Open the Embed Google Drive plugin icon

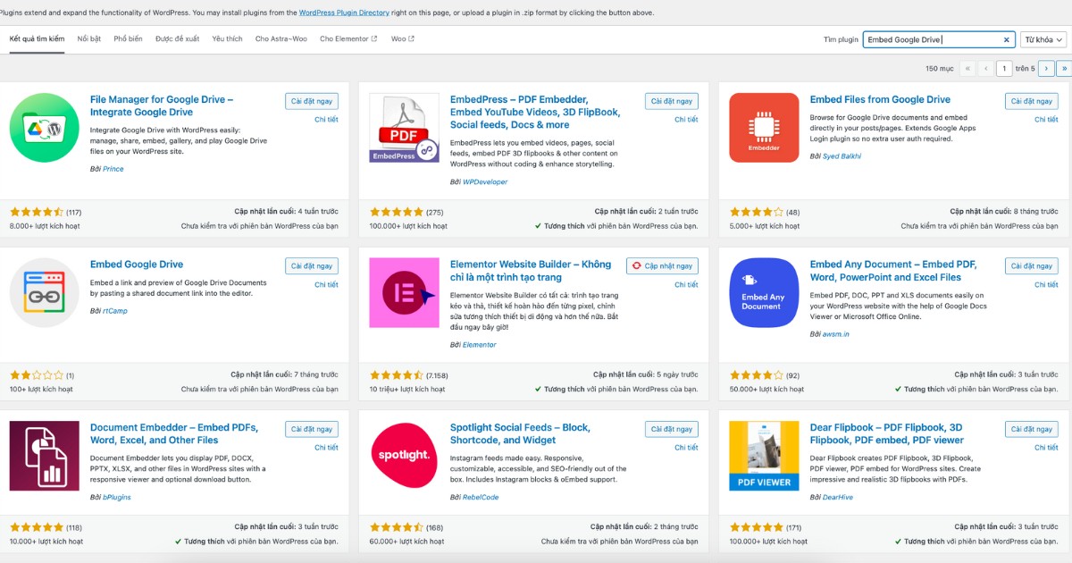pos(45,292)
